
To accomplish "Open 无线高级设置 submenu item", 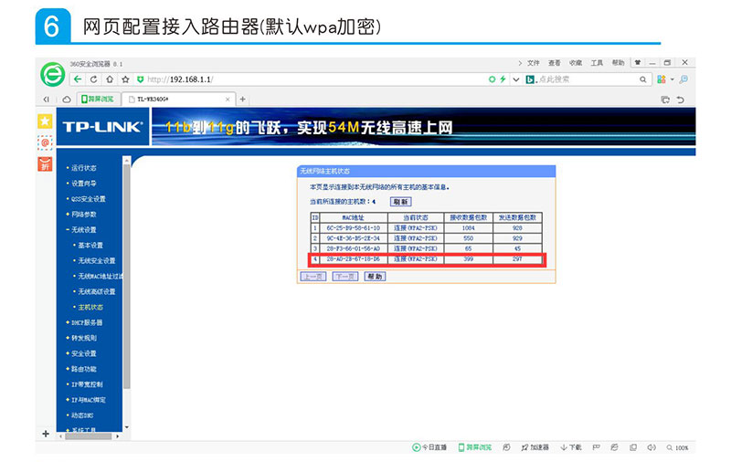I will click(97, 291).
